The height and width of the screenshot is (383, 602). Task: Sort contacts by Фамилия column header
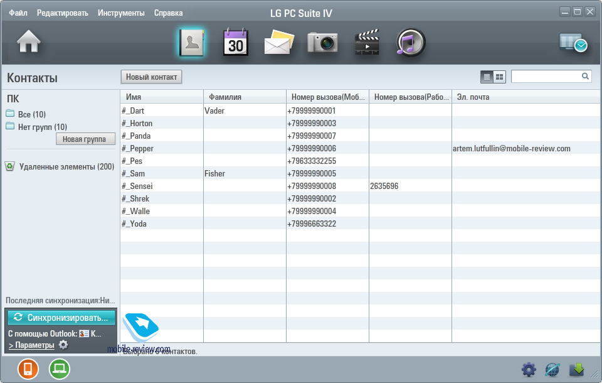coord(225,97)
